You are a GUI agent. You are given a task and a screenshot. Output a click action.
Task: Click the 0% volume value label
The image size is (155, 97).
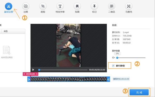click(x=117, y=54)
